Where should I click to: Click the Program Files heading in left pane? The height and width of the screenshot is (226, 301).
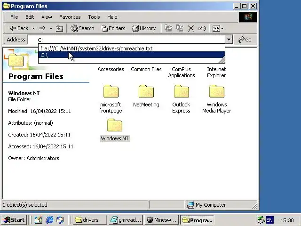[x=36, y=76]
